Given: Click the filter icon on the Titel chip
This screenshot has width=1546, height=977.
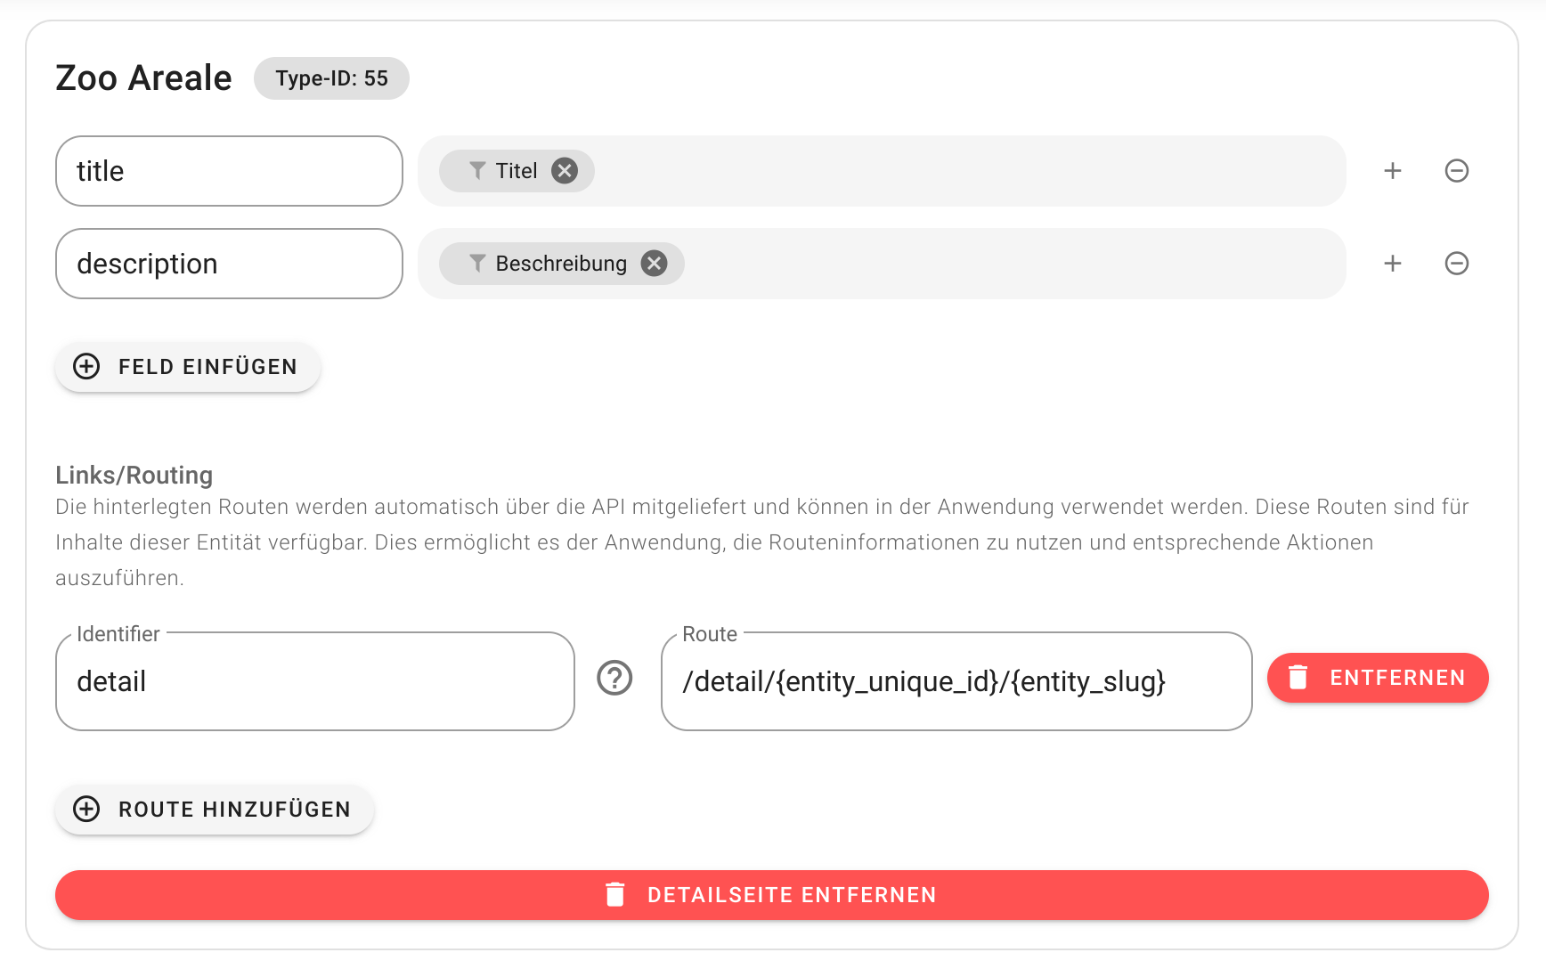Looking at the screenshot, I should pos(477,170).
